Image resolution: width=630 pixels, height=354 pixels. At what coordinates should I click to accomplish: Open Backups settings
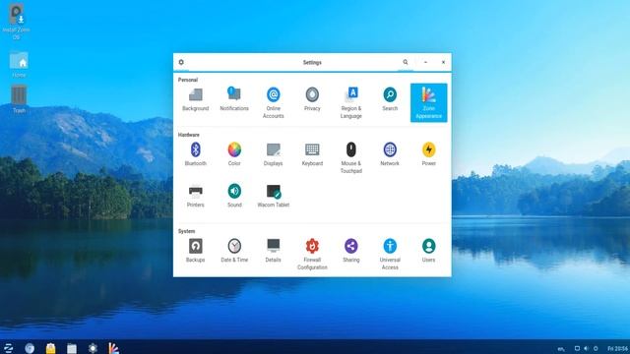pos(195,251)
